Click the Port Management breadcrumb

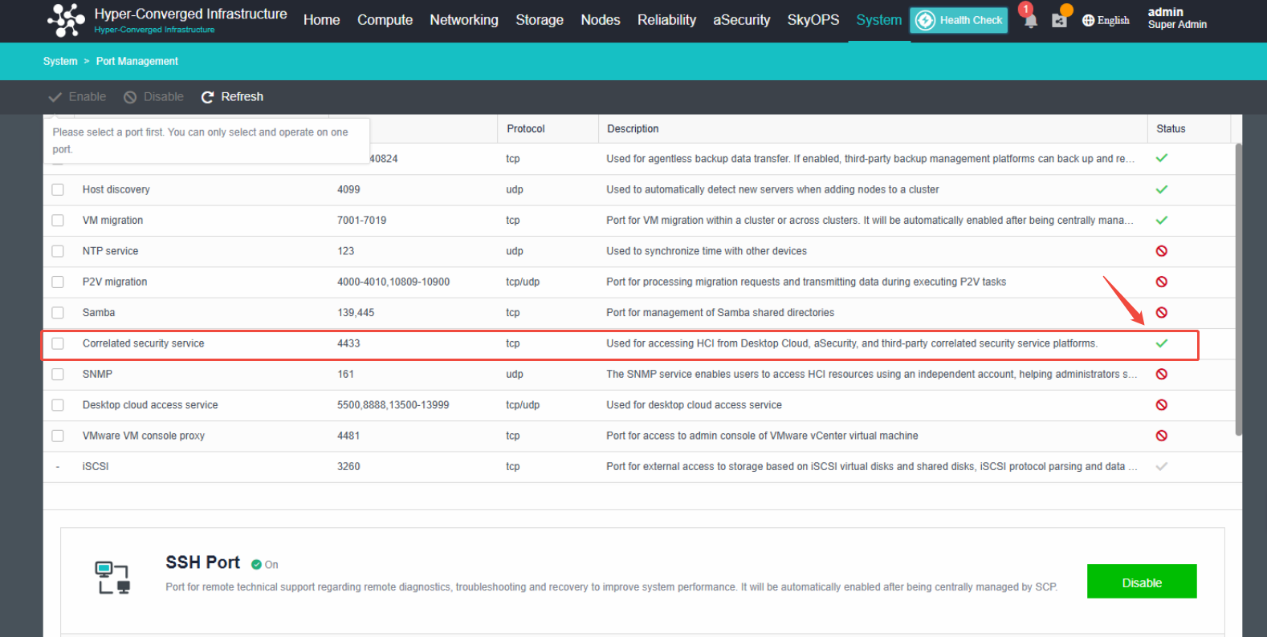[137, 61]
